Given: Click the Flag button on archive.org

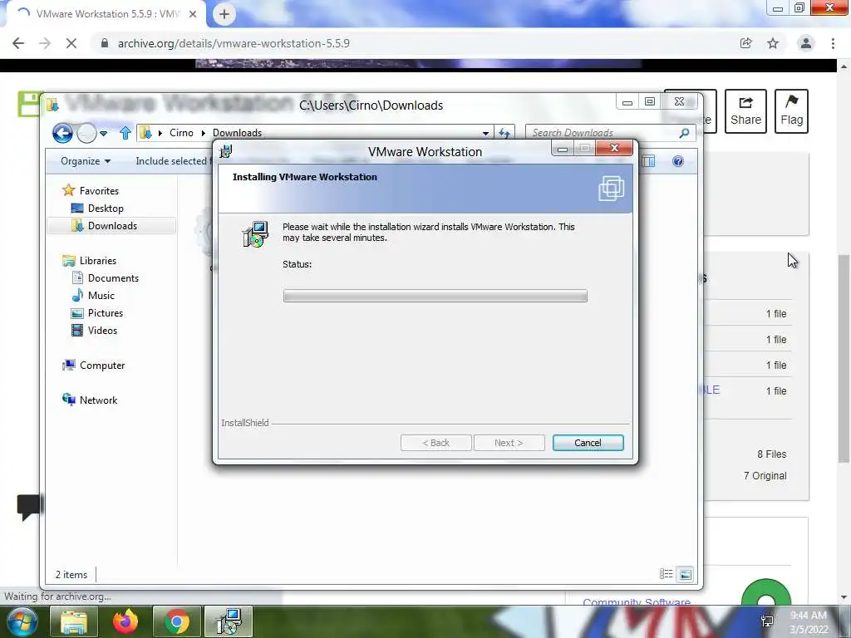Looking at the screenshot, I should [791, 111].
